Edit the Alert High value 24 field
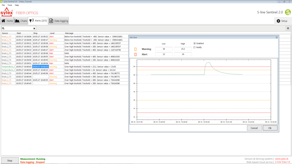The image size is (292, 164). pos(183,54)
